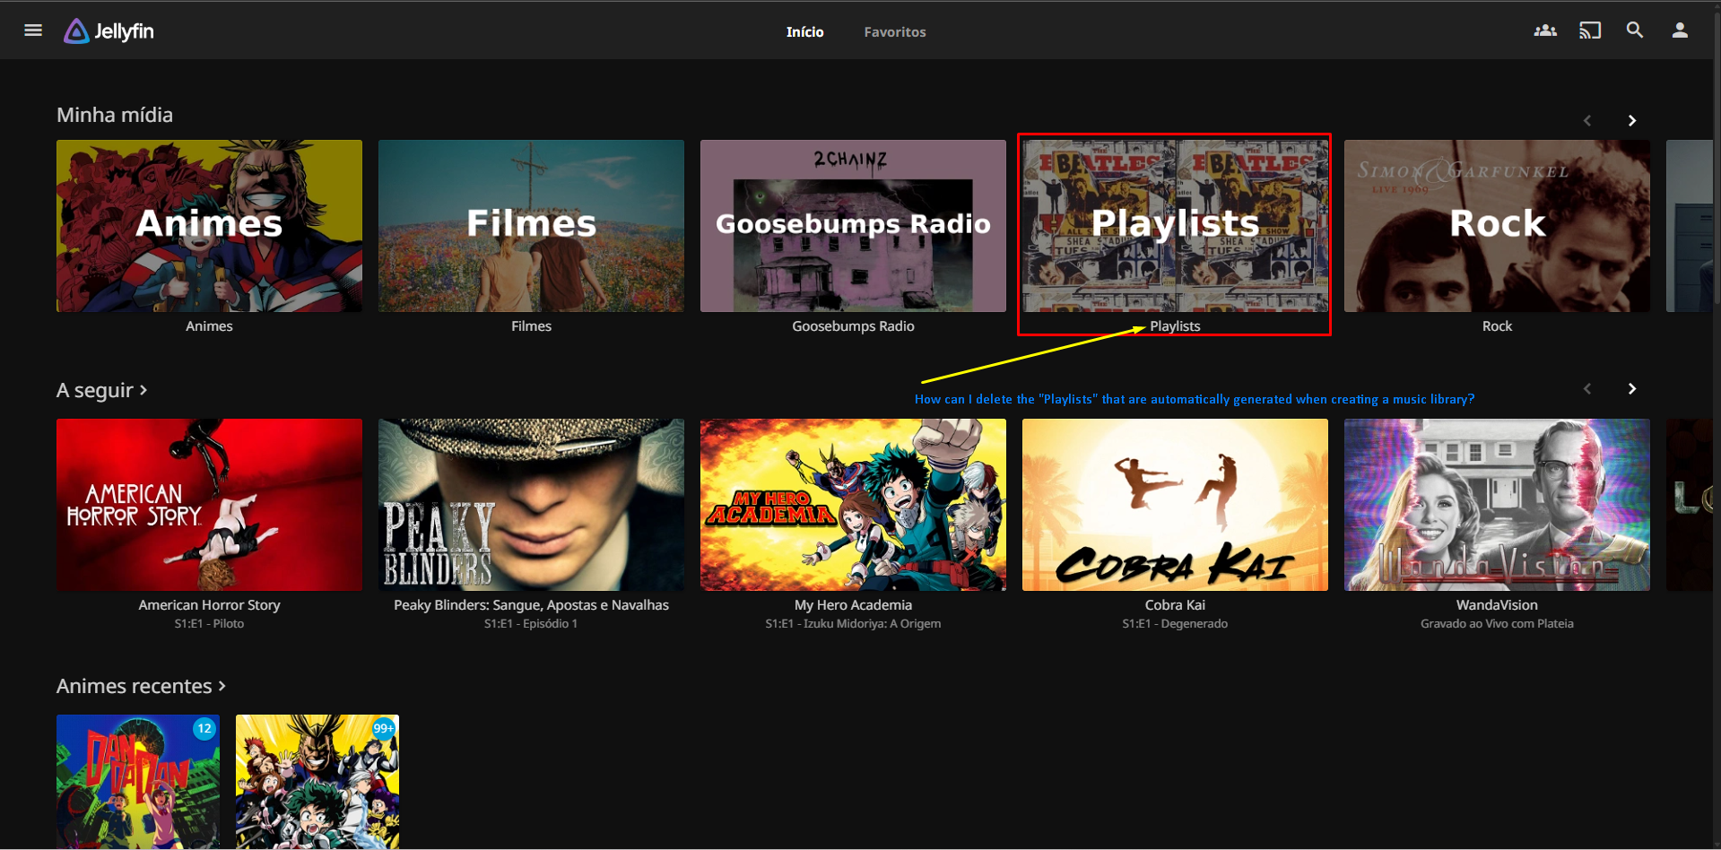
Task: Open the anime poster with 12 badge
Action: pyautogui.click(x=138, y=780)
